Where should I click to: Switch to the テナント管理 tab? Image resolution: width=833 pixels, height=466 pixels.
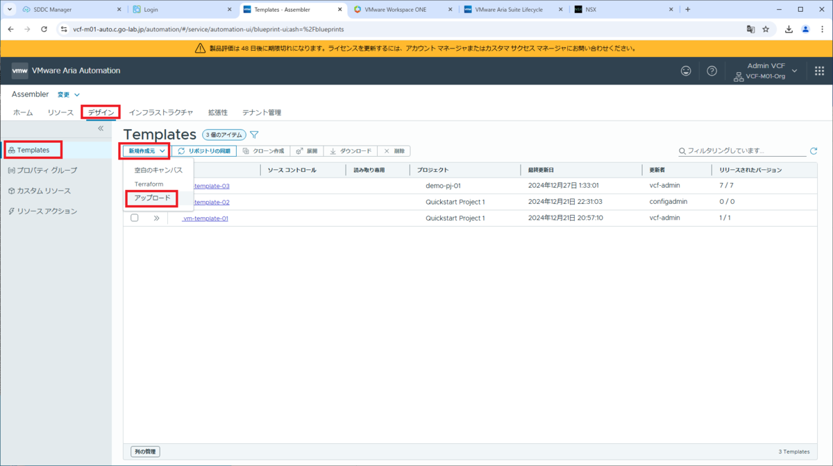tap(262, 112)
